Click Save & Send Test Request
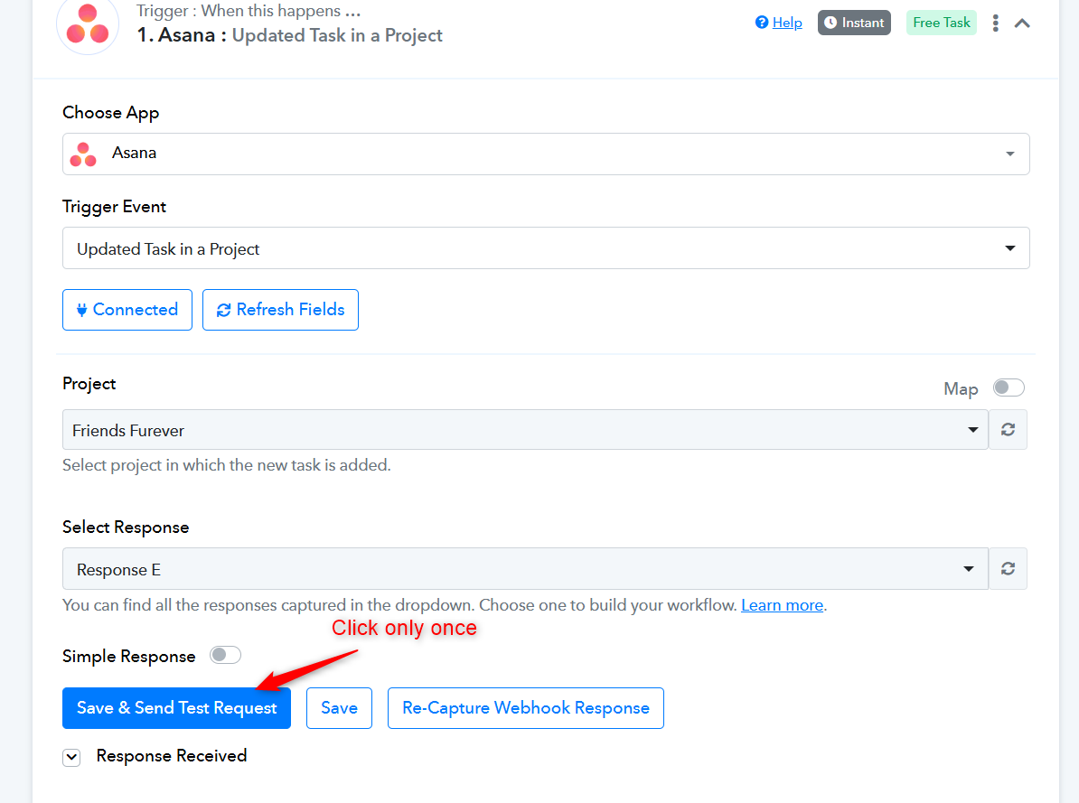The width and height of the screenshot is (1079, 803). coord(176,708)
